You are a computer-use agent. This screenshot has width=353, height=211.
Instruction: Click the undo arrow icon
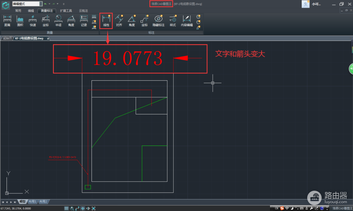pyautogui.click(x=45, y=4)
